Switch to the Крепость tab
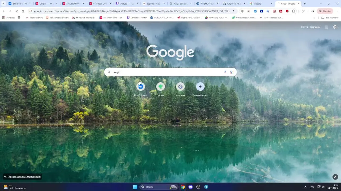341x191 pixels. pyautogui.click(x=234, y=4)
